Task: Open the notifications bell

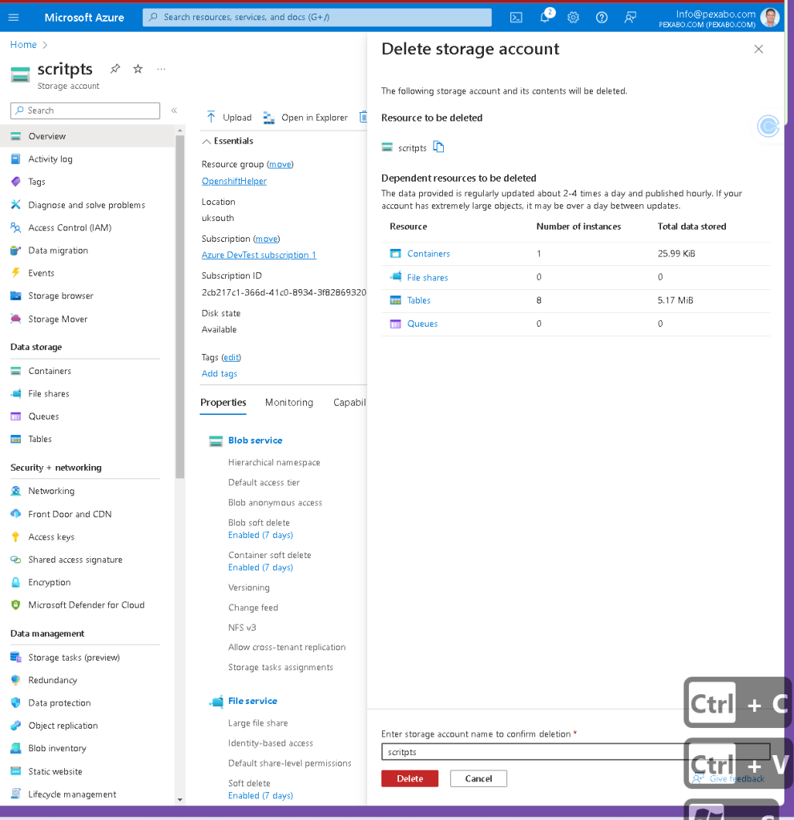Action: pos(545,16)
